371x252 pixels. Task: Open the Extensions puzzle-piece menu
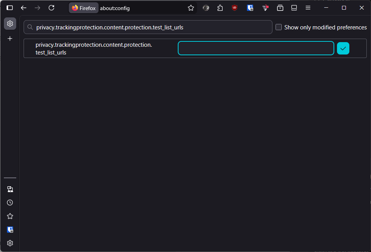(x=220, y=8)
